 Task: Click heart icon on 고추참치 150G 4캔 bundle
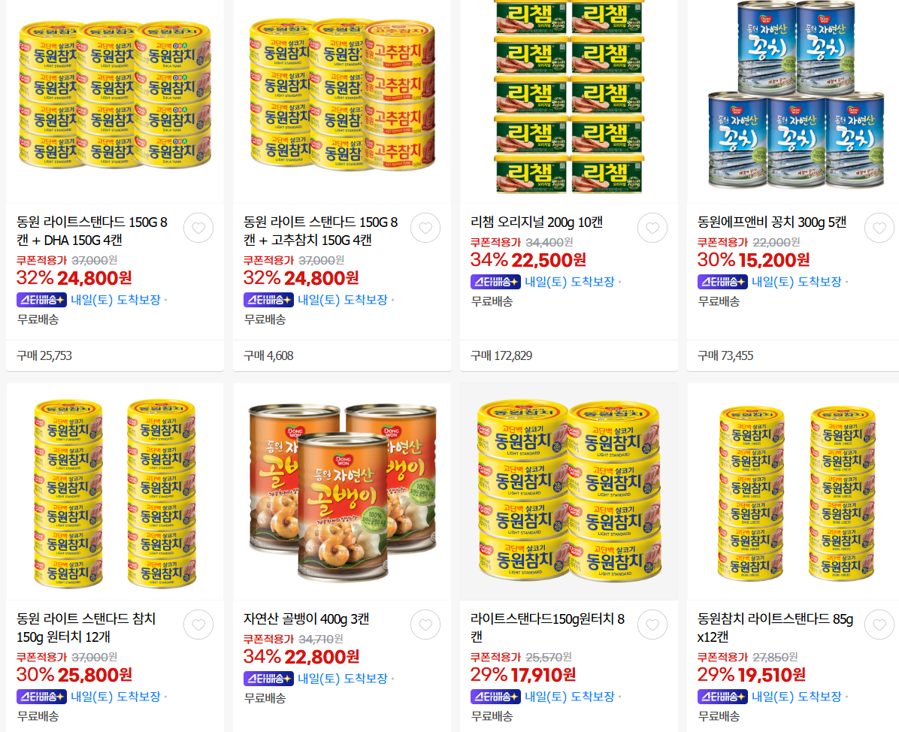coord(425,228)
